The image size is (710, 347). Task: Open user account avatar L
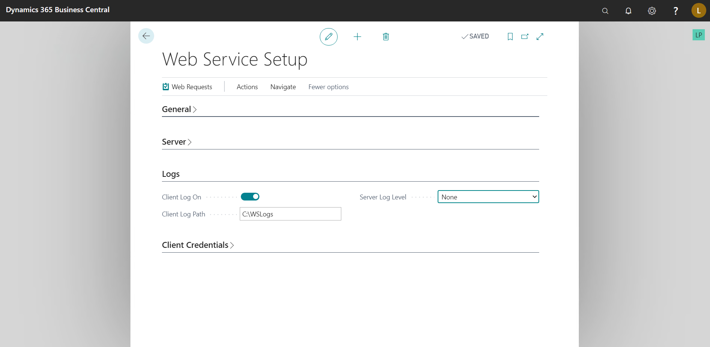(x=699, y=10)
